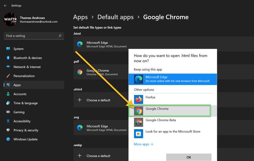The image size is (254, 161).
Task: Click the Privacy shield icon
Action: 8,130
